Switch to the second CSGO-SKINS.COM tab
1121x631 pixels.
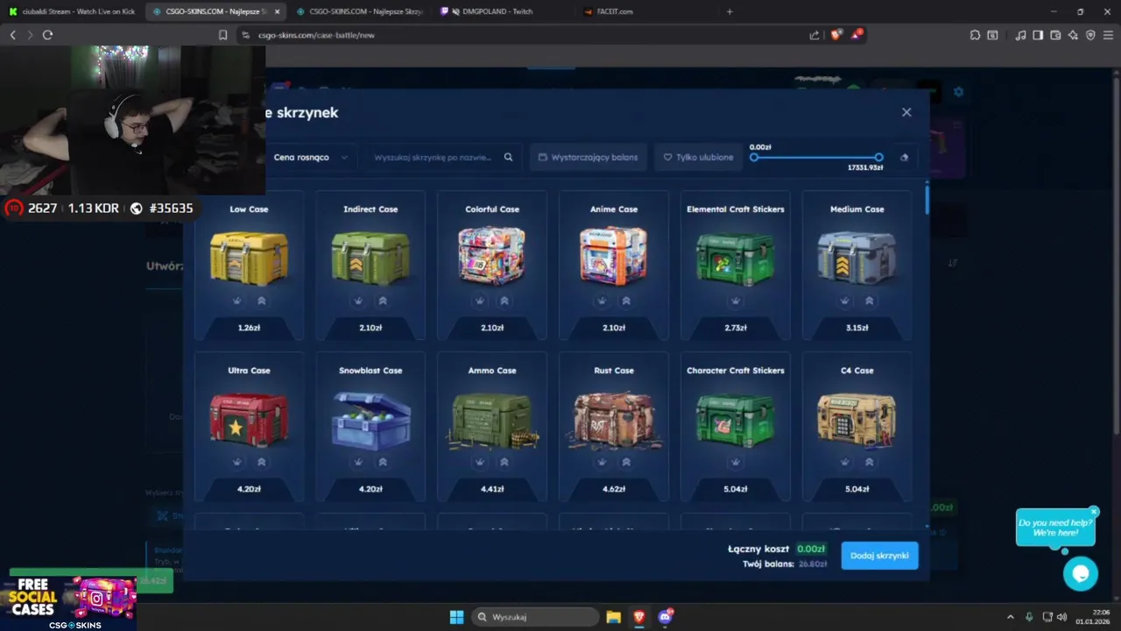pyautogui.click(x=359, y=11)
